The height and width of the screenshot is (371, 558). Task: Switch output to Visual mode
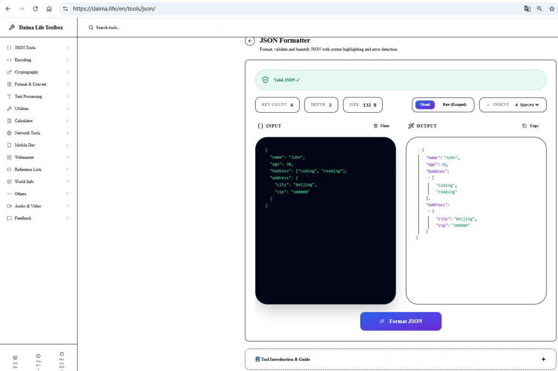coord(425,105)
